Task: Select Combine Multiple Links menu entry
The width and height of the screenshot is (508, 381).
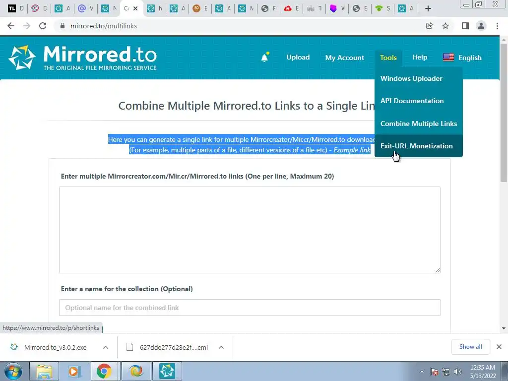Action: click(419, 124)
